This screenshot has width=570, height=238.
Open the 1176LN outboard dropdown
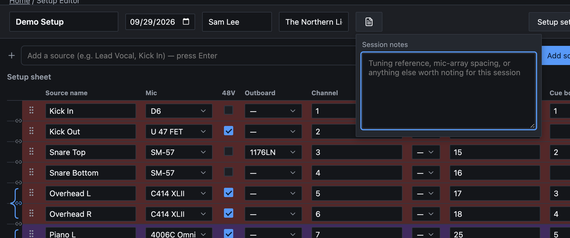click(x=273, y=152)
